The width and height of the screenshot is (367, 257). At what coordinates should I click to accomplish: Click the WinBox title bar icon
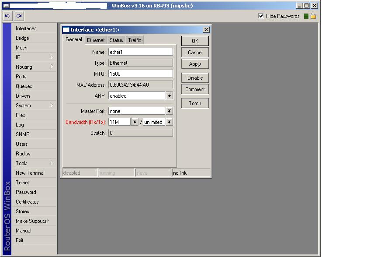point(6,6)
